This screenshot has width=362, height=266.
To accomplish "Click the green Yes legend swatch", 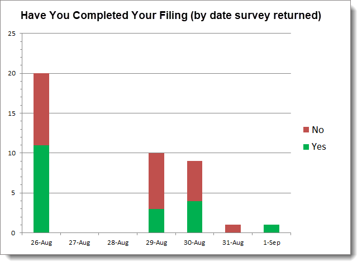I will tap(306, 147).
